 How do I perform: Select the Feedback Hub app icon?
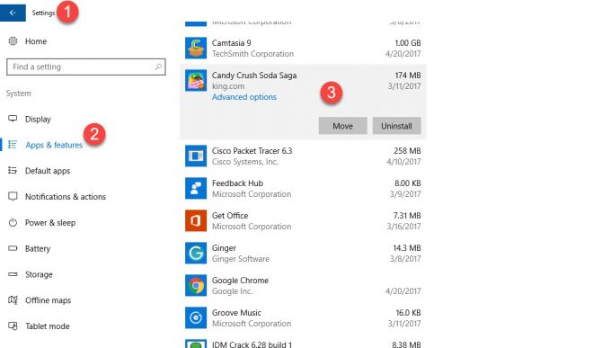(x=196, y=188)
